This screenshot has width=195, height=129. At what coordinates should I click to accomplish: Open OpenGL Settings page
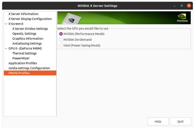coord(25,34)
